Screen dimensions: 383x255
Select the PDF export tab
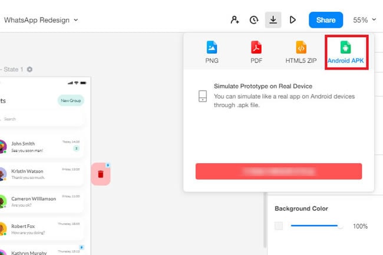click(256, 52)
